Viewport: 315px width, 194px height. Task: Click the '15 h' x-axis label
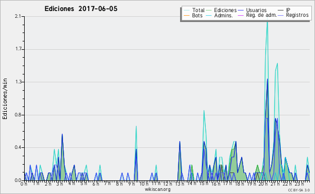[204, 184]
